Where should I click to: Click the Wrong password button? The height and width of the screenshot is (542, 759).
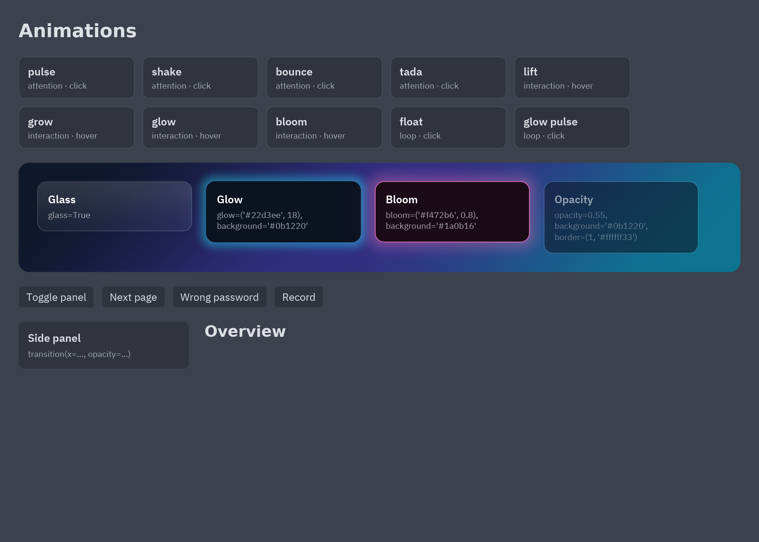pyautogui.click(x=220, y=297)
